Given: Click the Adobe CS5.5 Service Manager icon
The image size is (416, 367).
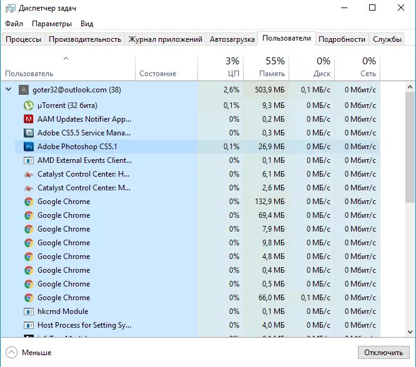Looking at the screenshot, I should pyautogui.click(x=29, y=133).
